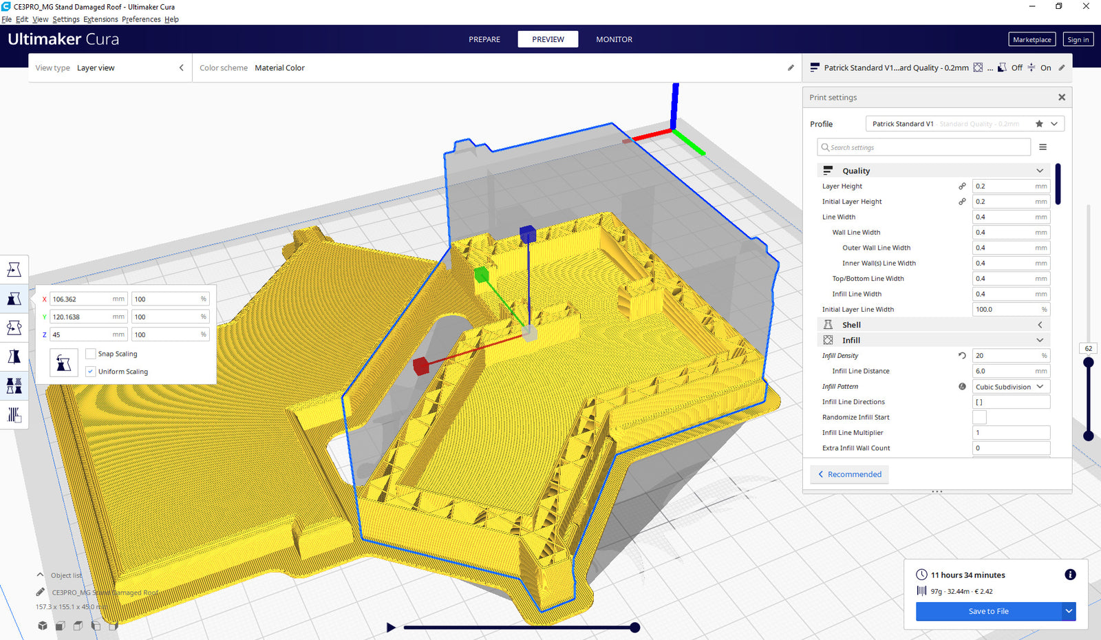Enable Snap Scaling
The image size is (1101, 640).
coord(90,353)
